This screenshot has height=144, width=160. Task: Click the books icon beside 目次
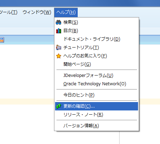(x=59, y=31)
